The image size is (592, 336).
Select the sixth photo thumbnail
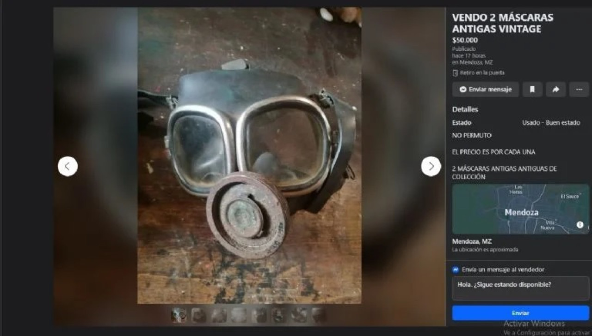[279, 315]
